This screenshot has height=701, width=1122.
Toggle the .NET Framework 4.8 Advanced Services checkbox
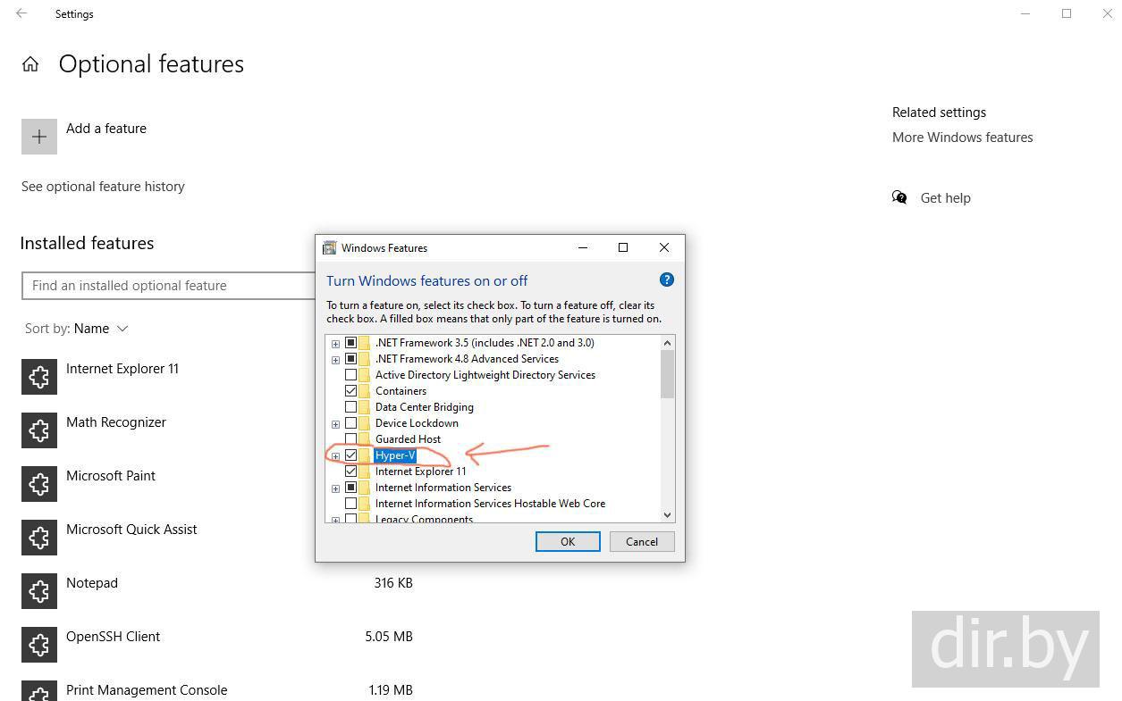point(350,359)
